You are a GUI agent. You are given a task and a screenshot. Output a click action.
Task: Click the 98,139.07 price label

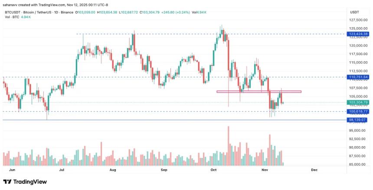[357, 120]
